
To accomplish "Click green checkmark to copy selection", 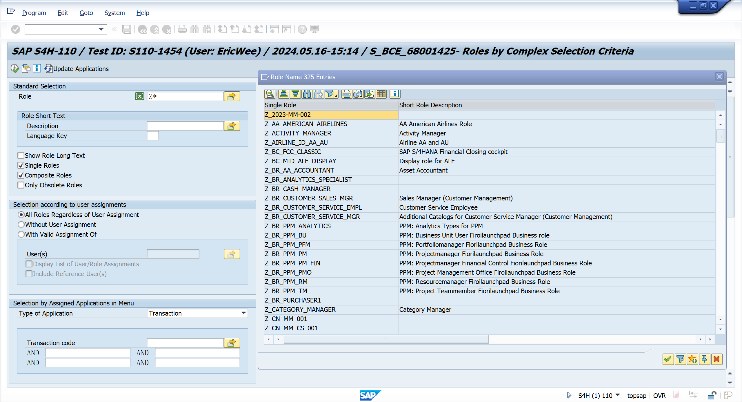I will (x=668, y=359).
